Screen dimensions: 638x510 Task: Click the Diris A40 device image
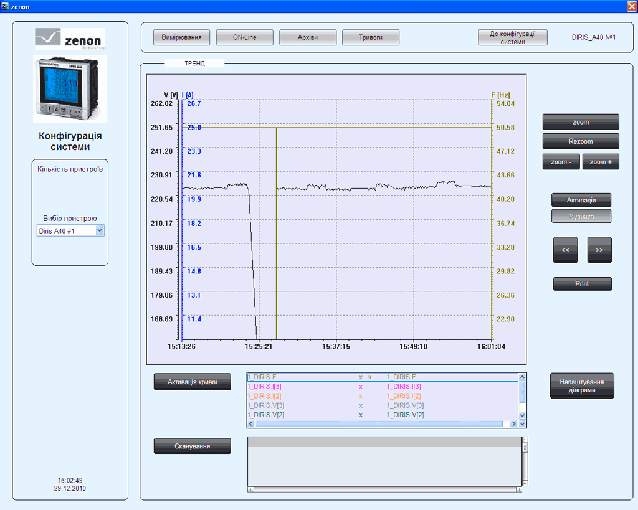[x=70, y=89]
